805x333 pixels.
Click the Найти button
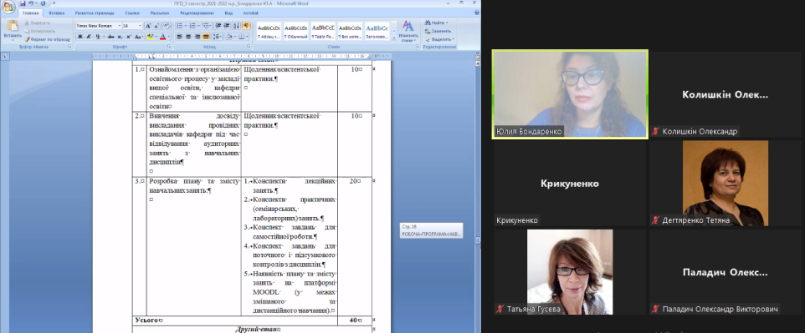click(436, 23)
